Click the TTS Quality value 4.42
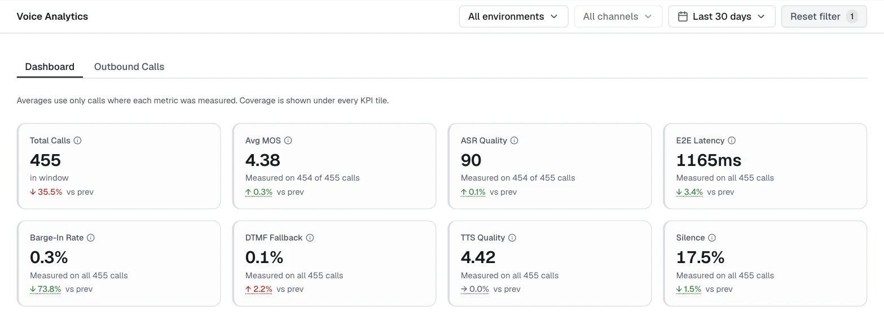The width and height of the screenshot is (884, 315). click(x=478, y=257)
